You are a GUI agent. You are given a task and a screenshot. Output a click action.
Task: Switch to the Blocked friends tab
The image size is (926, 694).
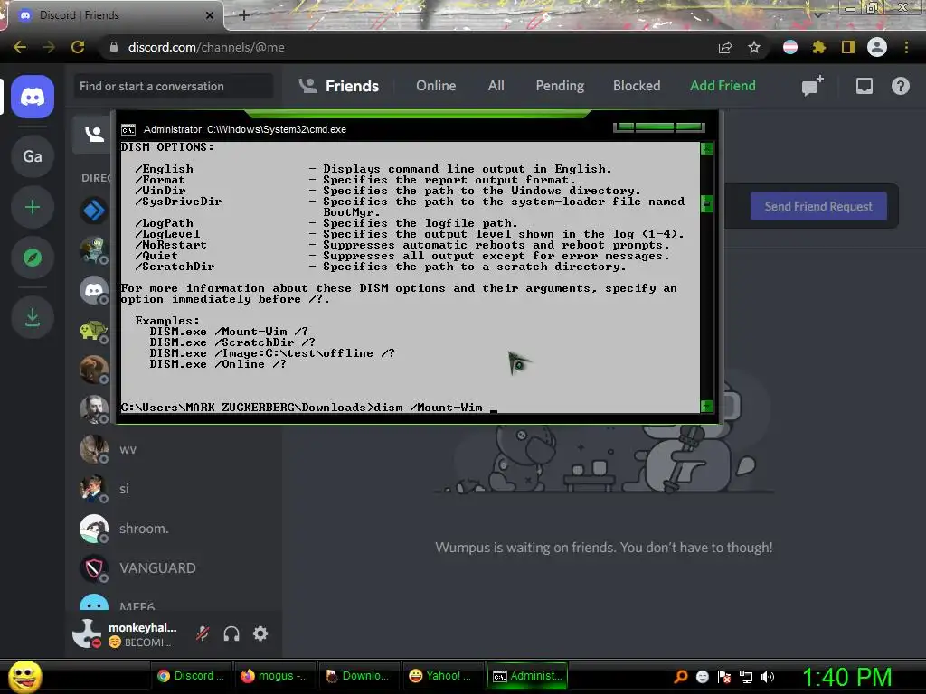point(637,86)
